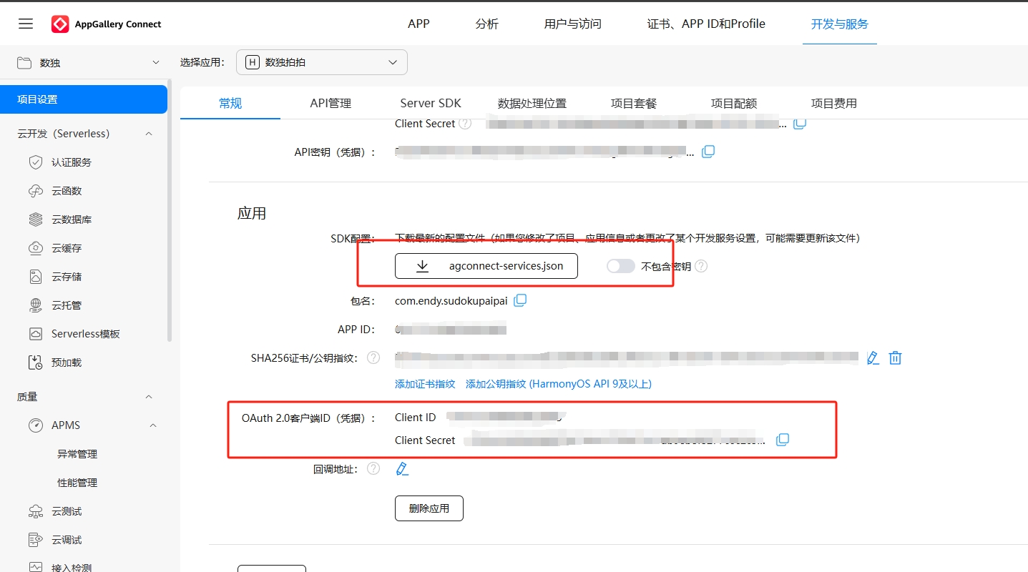Collapse the 质量 sidebar section
Image resolution: width=1028 pixels, height=572 pixels.
click(149, 397)
